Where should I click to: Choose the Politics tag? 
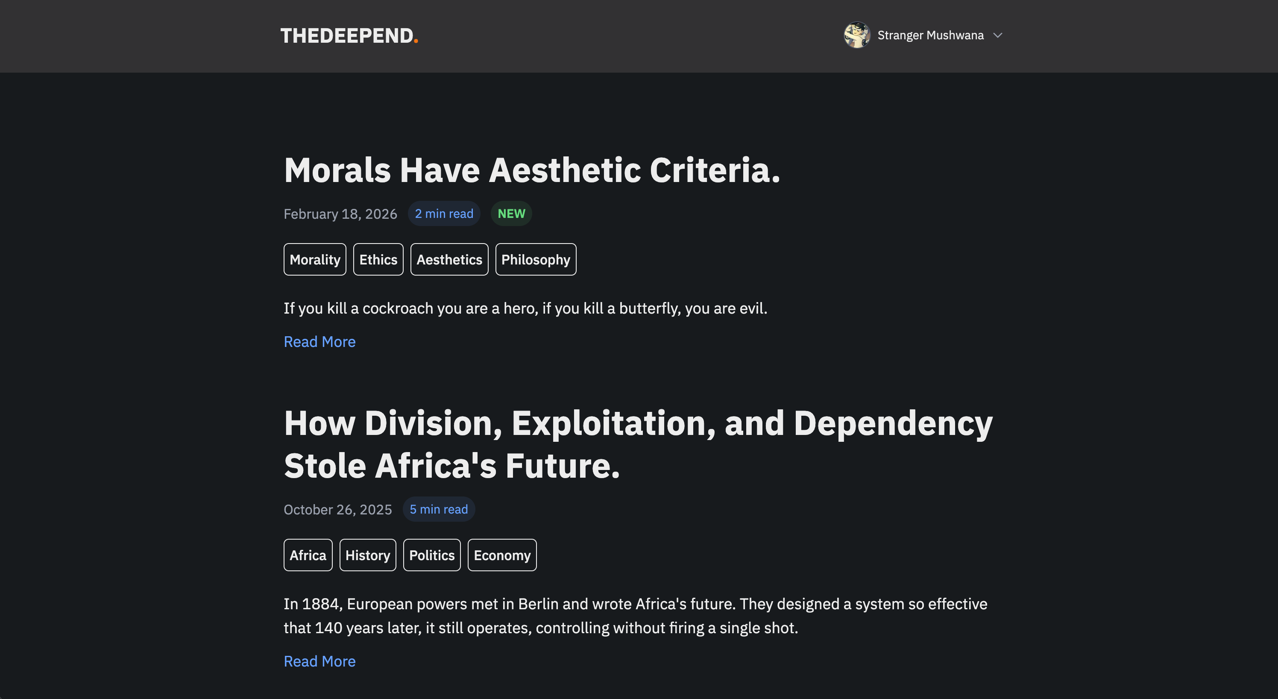pos(431,555)
